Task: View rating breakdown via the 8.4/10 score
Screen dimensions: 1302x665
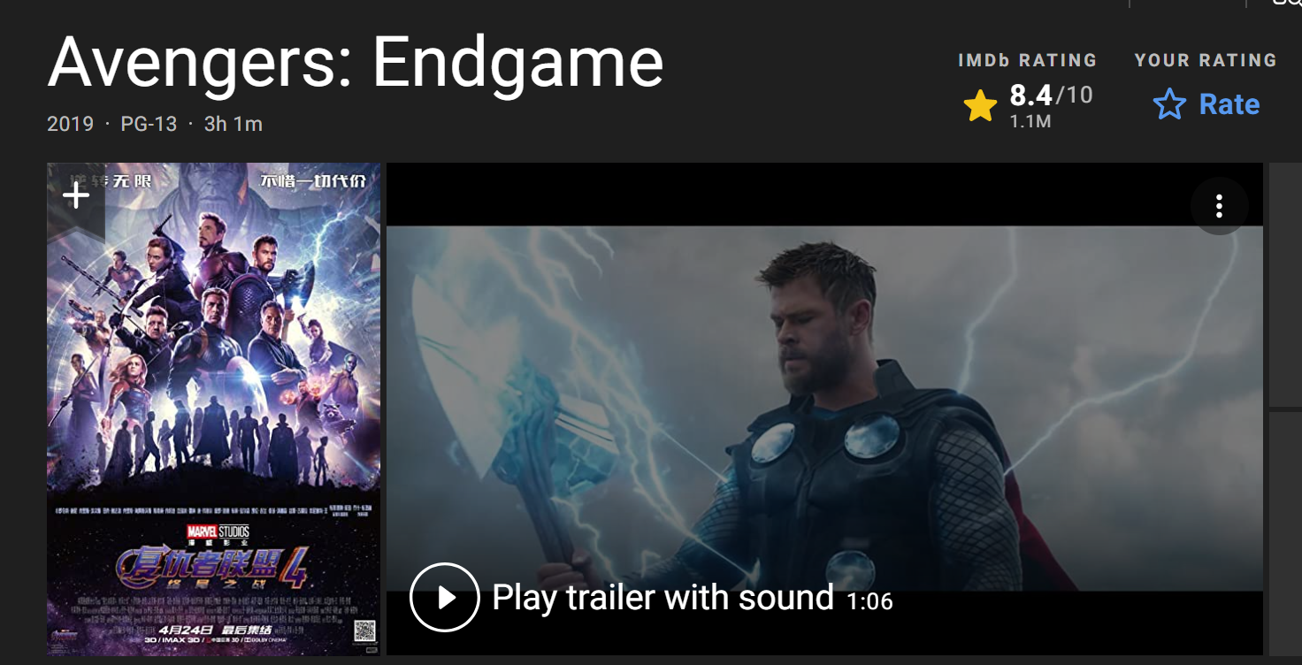Action: pos(1051,95)
